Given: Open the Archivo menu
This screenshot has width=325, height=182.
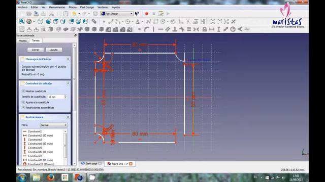Looking at the screenshot, I should pyautogui.click(x=23, y=7).
